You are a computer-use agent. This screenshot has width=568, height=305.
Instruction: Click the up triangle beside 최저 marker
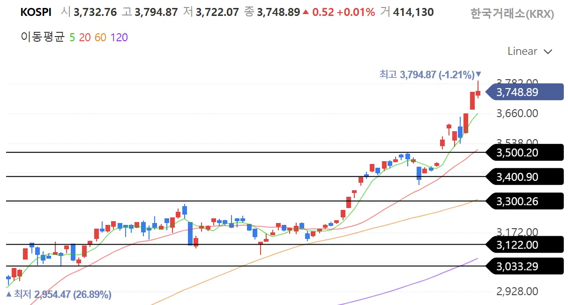pos(8,294)
